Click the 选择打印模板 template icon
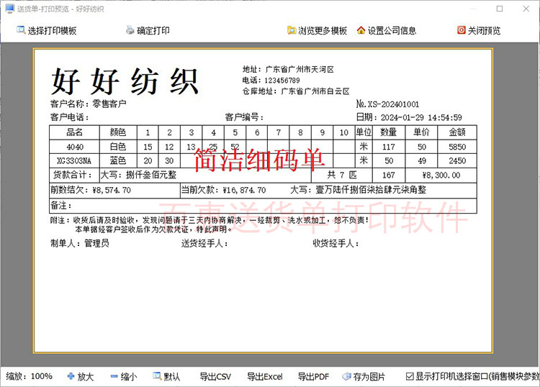This screenshot has width=540, height=387. coord(20,30)
